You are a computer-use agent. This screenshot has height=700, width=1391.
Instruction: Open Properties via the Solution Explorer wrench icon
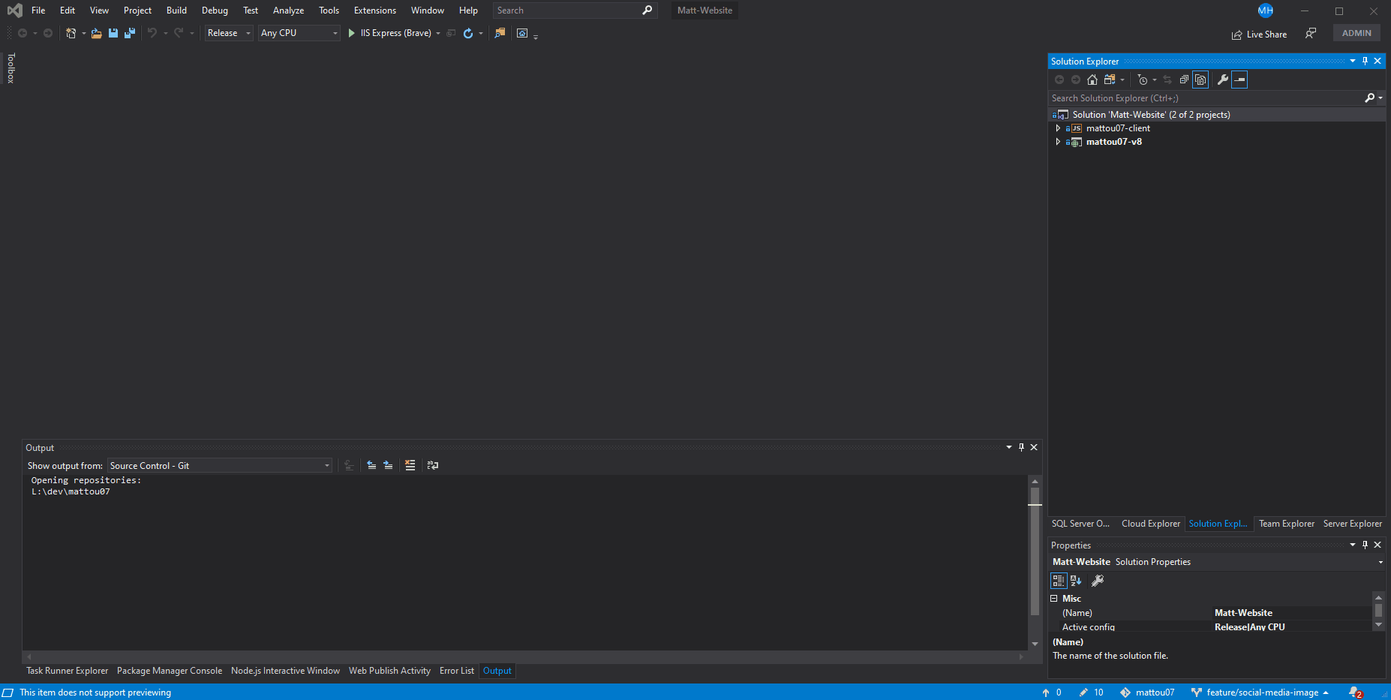(1222, 80)
